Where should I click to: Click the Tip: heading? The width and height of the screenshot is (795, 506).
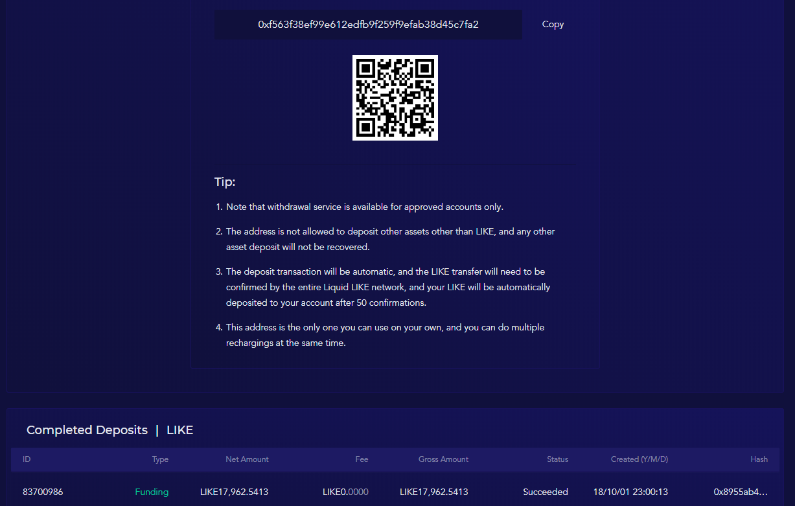(225, 182)
